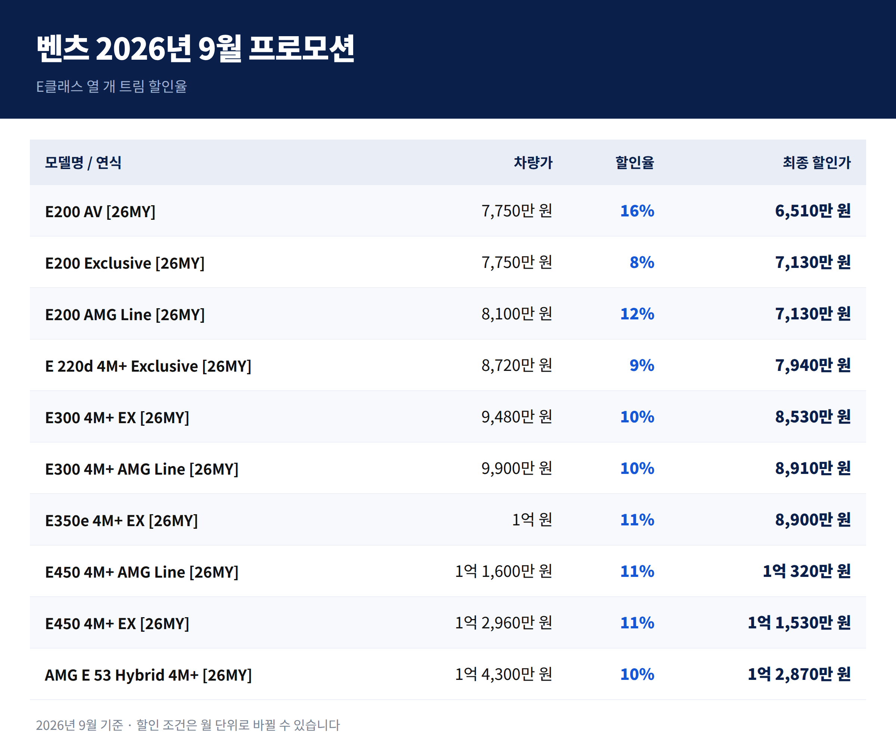
Task: Select the 모델명 / 연식 column header
Action: click(x=83, y=162)
